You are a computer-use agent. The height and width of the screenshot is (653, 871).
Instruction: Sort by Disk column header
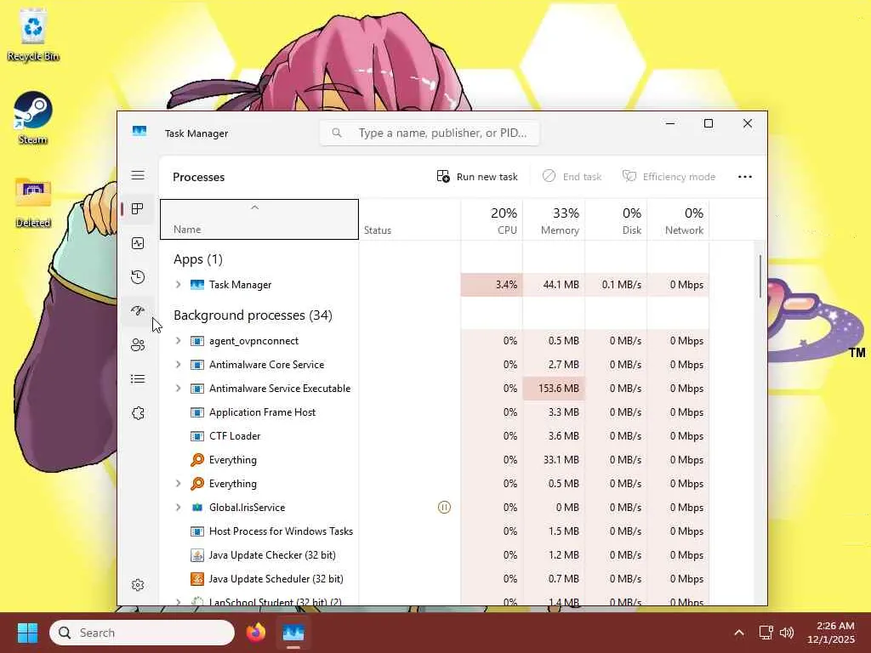[616, 219]
